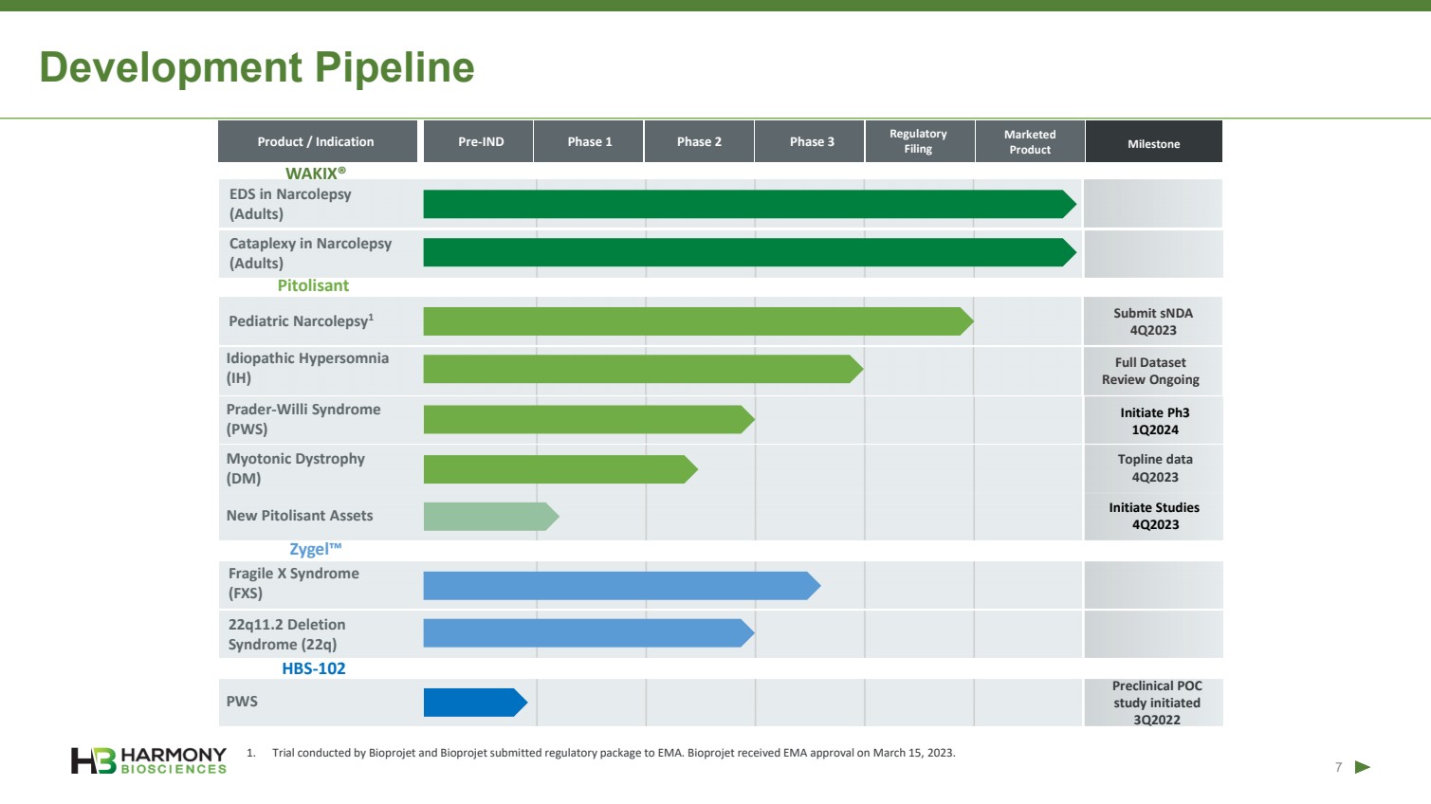Click the "WAKIX®" section heading

tap(316, 174)
